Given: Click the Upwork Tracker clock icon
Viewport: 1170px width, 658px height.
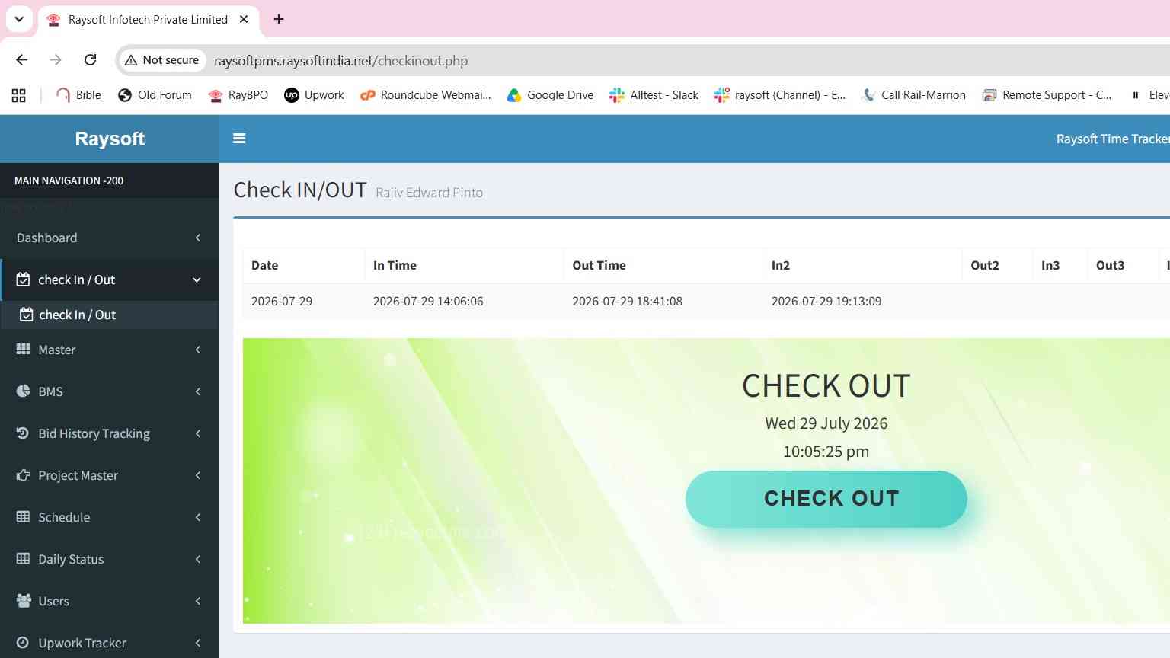Looking at the screenshot, I should [x=23, y=643].
